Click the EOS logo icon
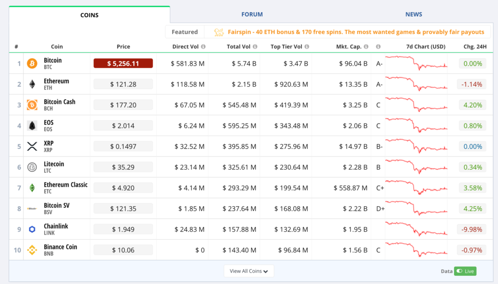Screen dimensions: 498x284 tap(32, 126)
